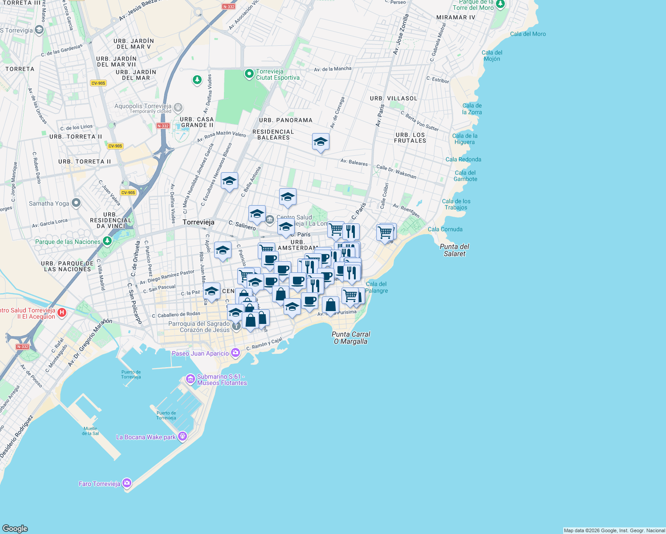Click the Faro Torrevieja photo spot icon
Viewport: 666px width, 534px height.
[x=126, y=482]
